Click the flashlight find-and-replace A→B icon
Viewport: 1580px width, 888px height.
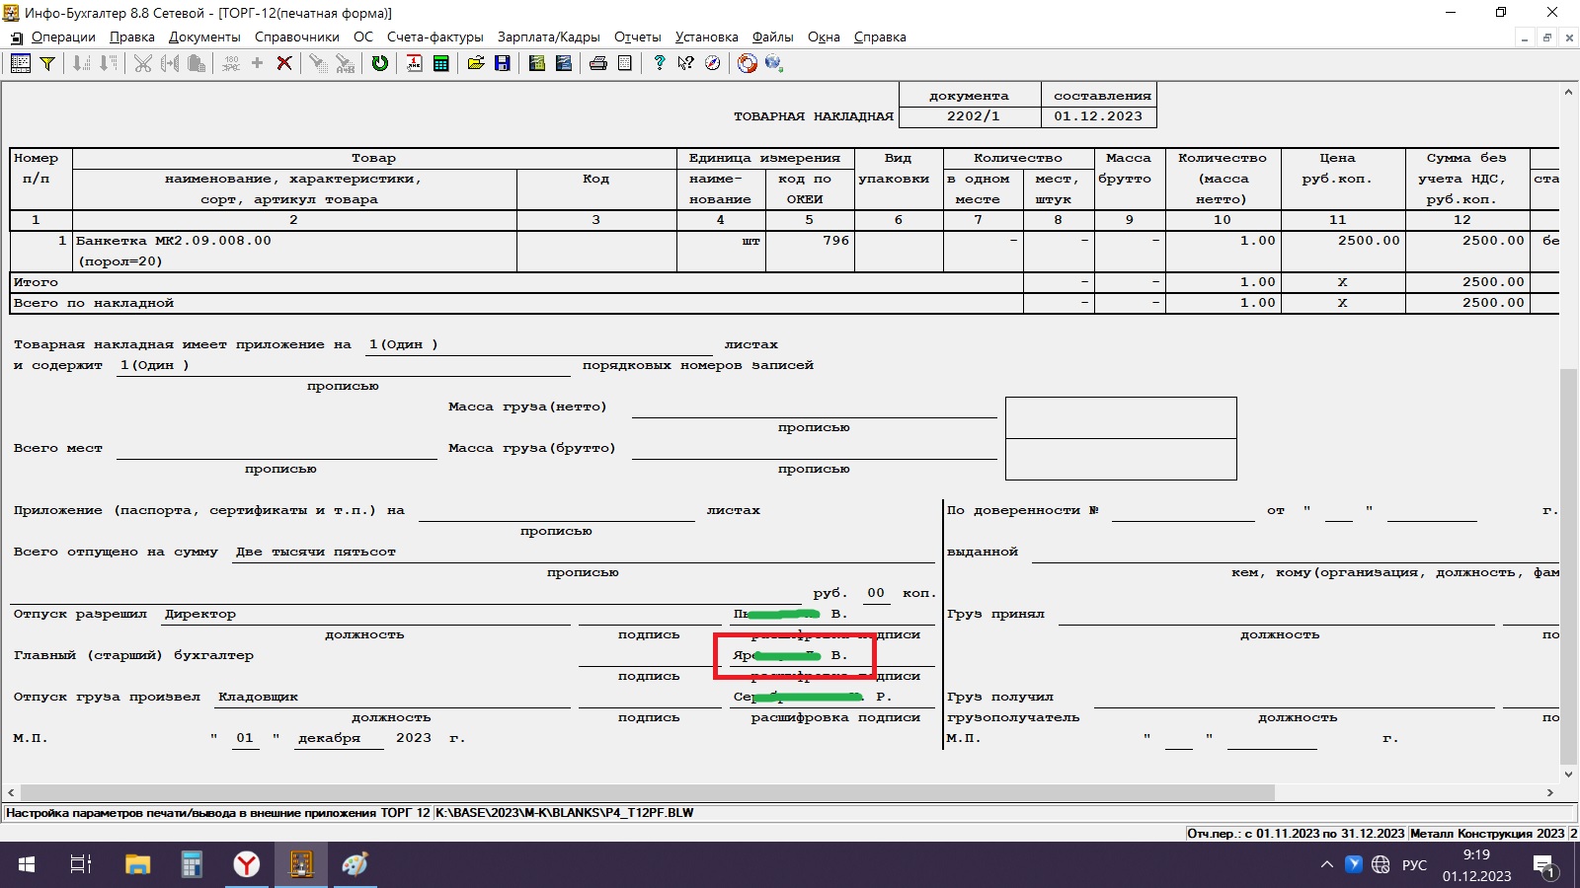tap(345, 63)
